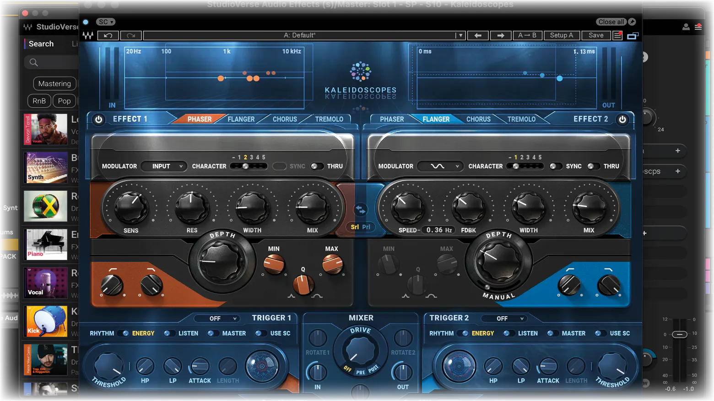Viewport: 714px width, 401px height.
Task: Select the Piano thumbnail in StudioVerse list
Action: pyautogui.click(x=46, y=244)
